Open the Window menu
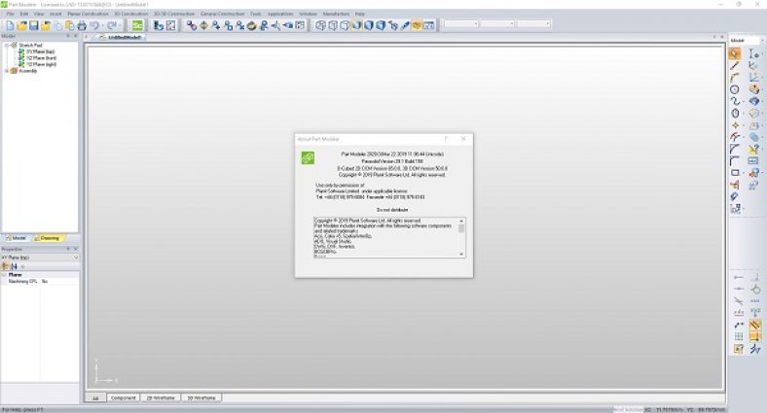Image resolution: width=767 pixels, height=413 pixels. 309,14
